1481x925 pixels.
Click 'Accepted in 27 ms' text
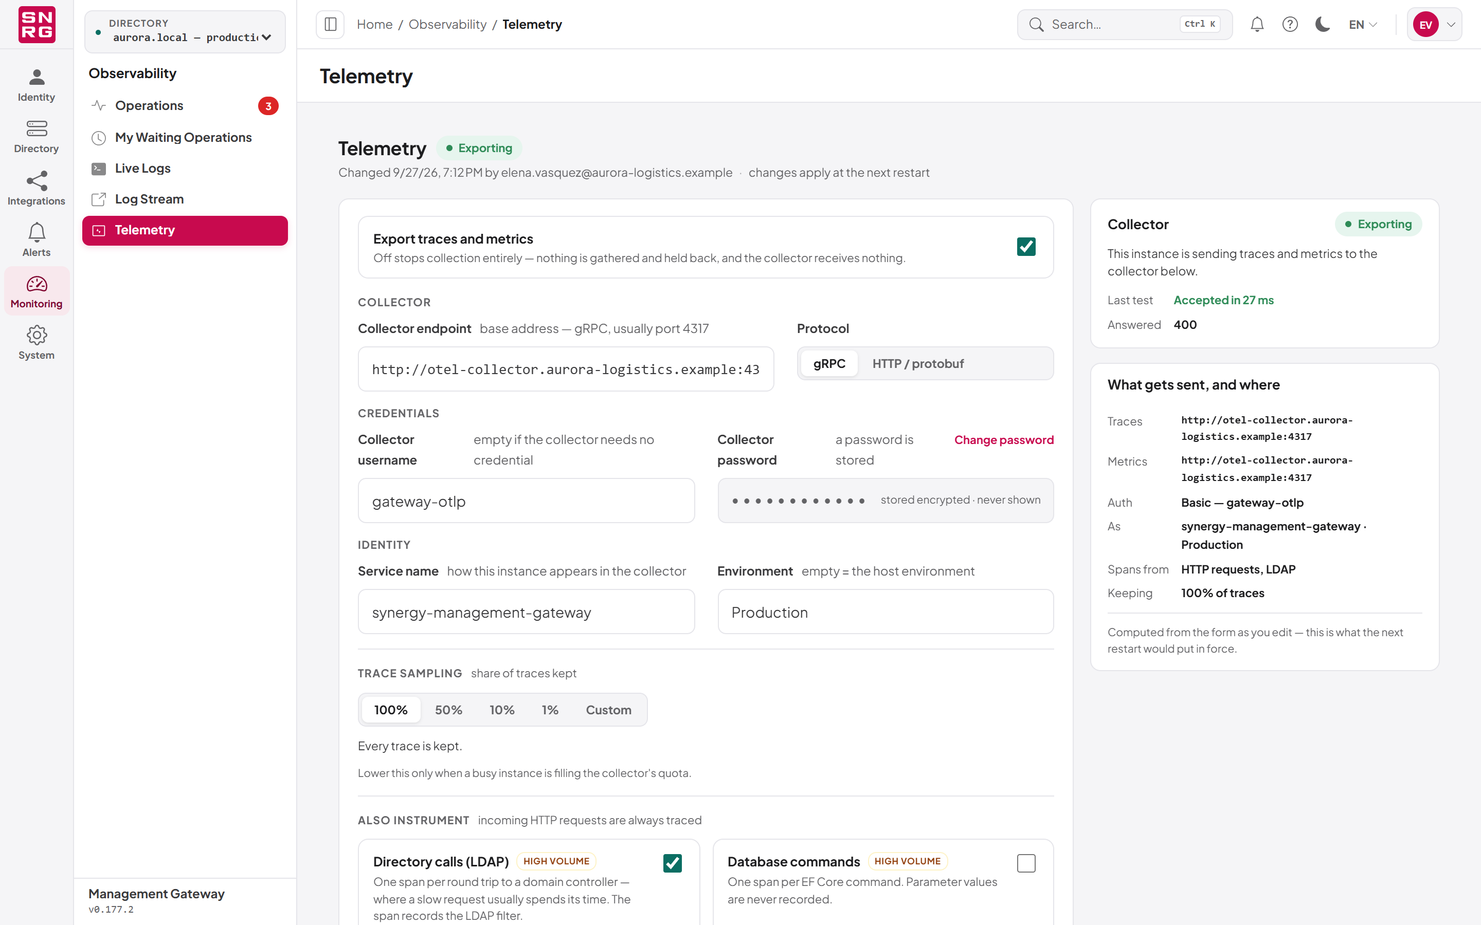click(x=1223, y=301)
